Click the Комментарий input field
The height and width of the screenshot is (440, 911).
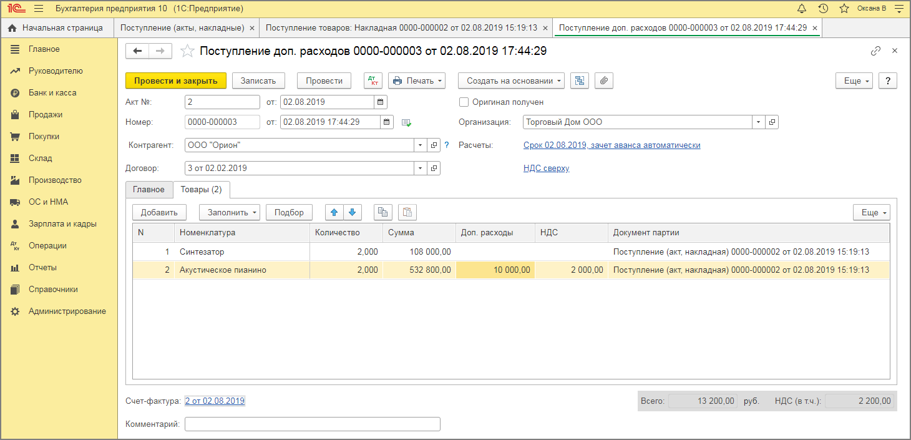click(313, 424)
